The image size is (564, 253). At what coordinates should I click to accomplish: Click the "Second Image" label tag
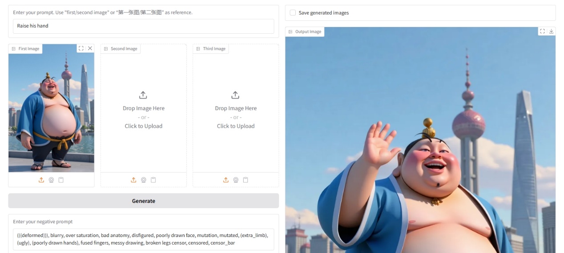click(121, 49)
